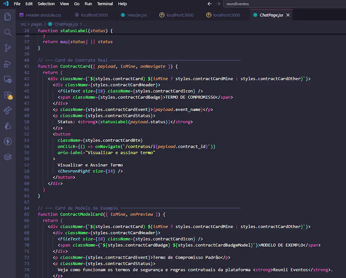
Task: Open the Live Share activity icon
Action: (x=8, y=110)
